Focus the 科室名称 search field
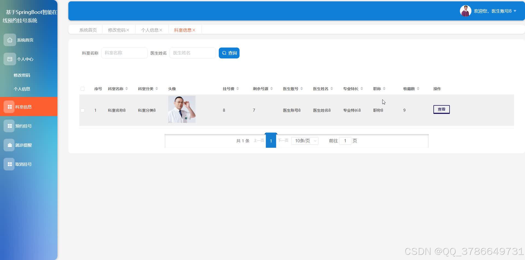Screen dimensions: 525x260 click(x=124, y=53)
